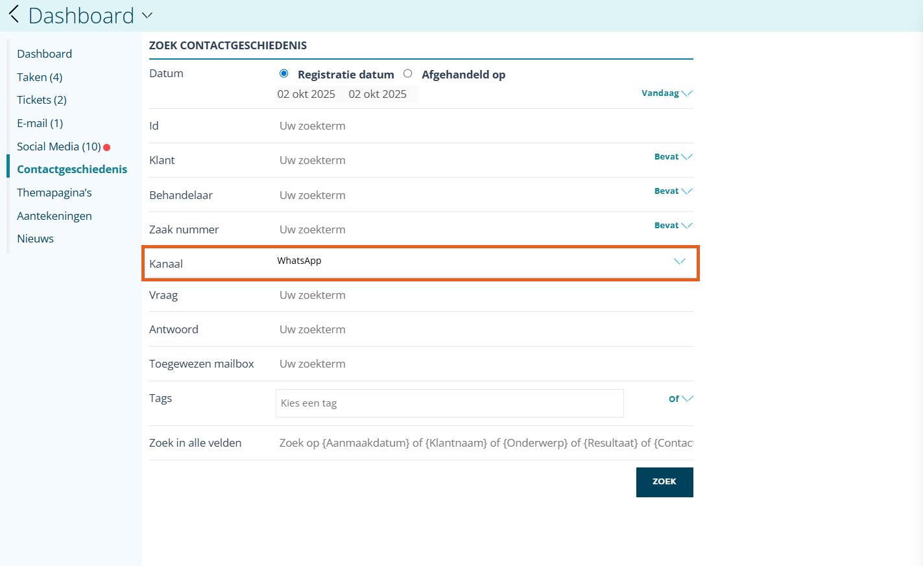Click the back arrow beside Dashboard
This screenshot has height=566, width=923.
[x=14, y=14]
